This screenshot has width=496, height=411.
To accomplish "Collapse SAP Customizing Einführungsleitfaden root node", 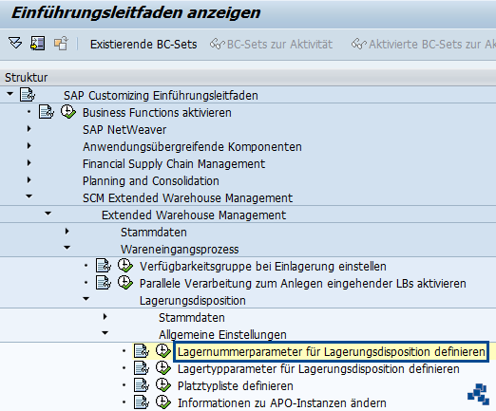I will point(10,94).
